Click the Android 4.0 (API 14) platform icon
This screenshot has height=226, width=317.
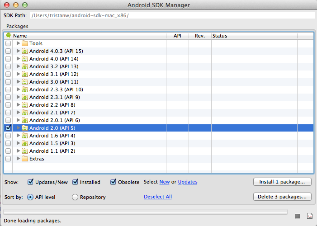25,59
